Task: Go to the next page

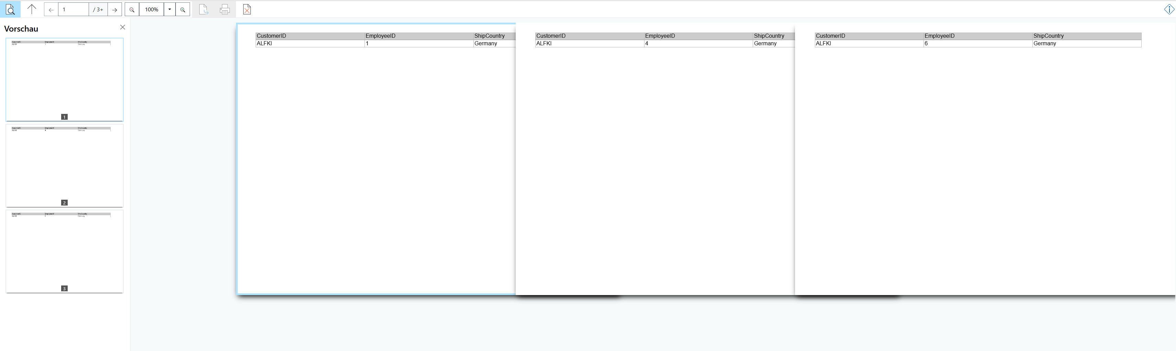Action: coord(115,10)
